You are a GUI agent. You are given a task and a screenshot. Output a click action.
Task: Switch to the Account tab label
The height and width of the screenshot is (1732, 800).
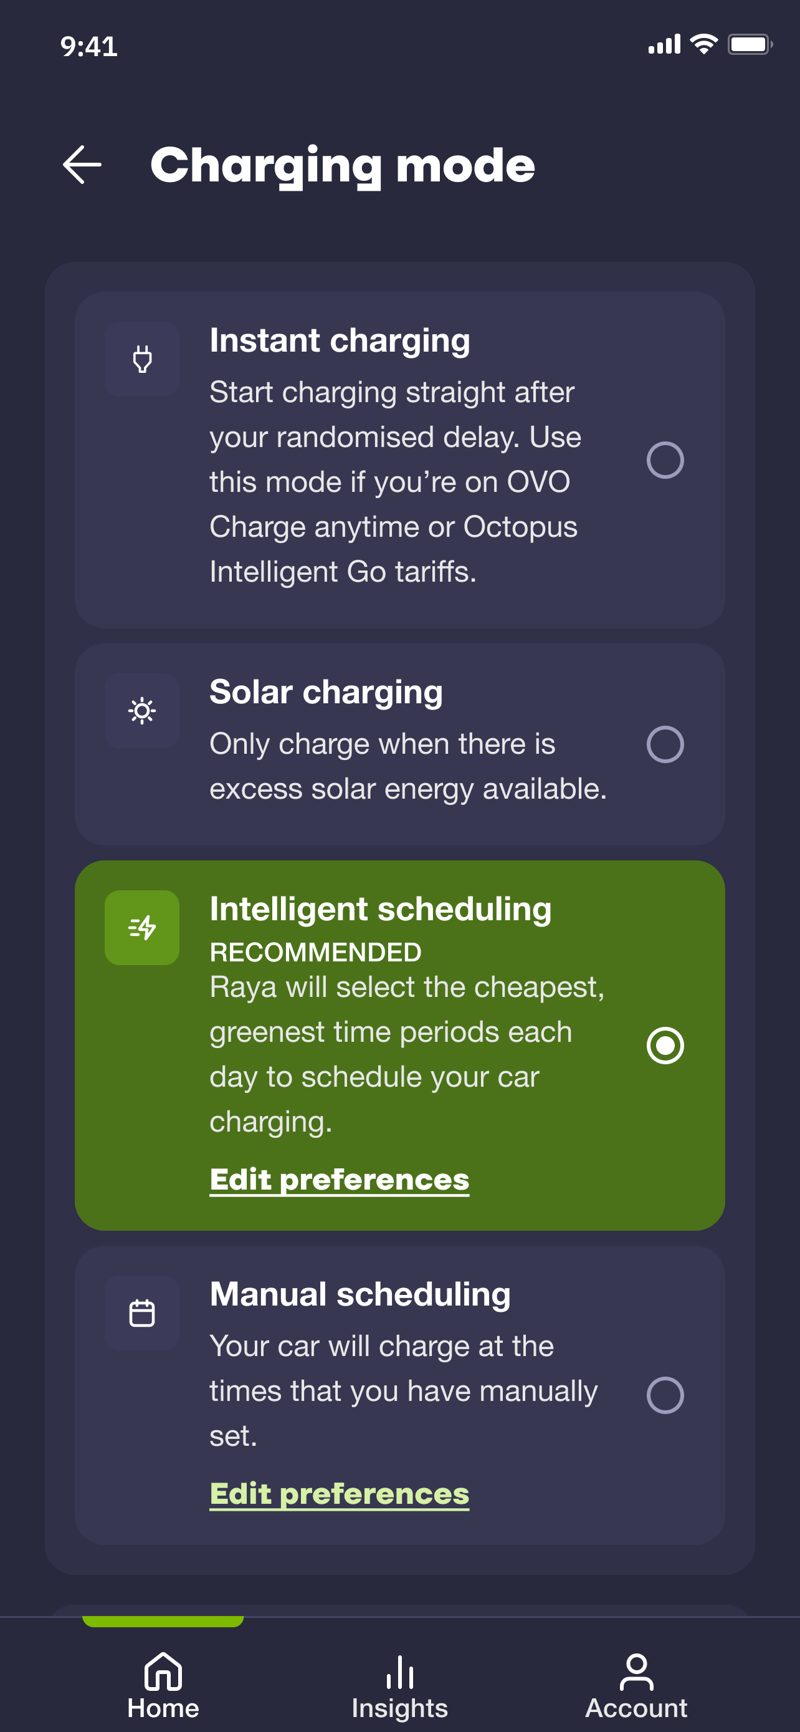coord(636,1708)
